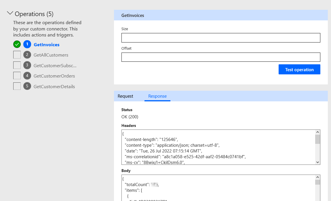Click the green checkmark beside GetInvoices
331x201 pixels.
pos(17,44)
